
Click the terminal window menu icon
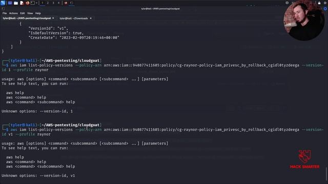3,9
